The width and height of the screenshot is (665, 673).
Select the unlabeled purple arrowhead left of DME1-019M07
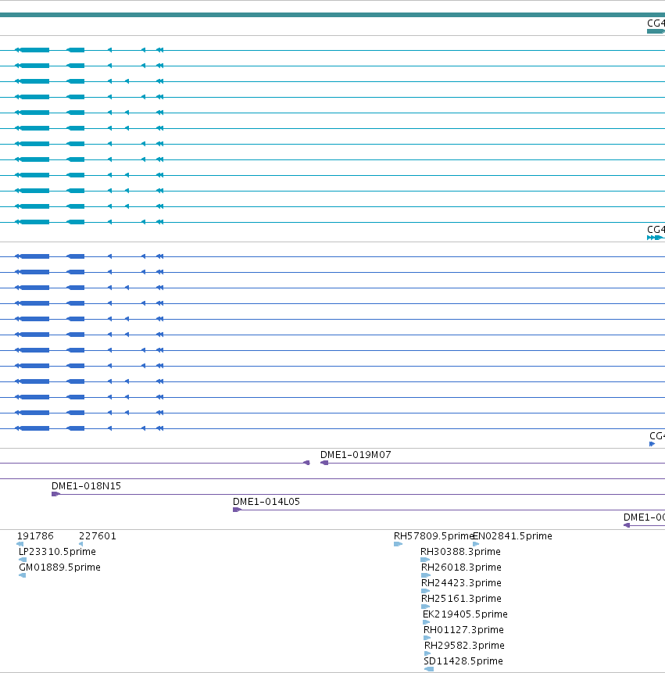click(x=306, y=463)
